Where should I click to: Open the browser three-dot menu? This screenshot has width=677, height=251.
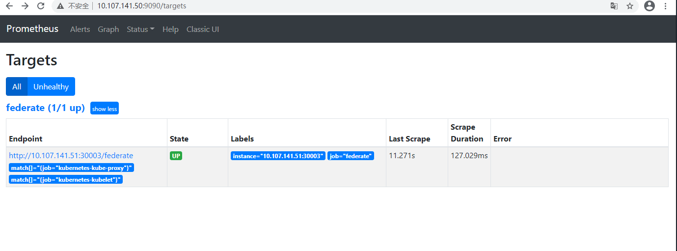666,6
